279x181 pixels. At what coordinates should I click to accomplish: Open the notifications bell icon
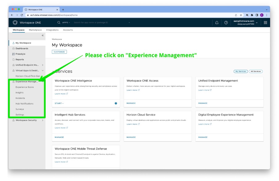tap(217, 23)
